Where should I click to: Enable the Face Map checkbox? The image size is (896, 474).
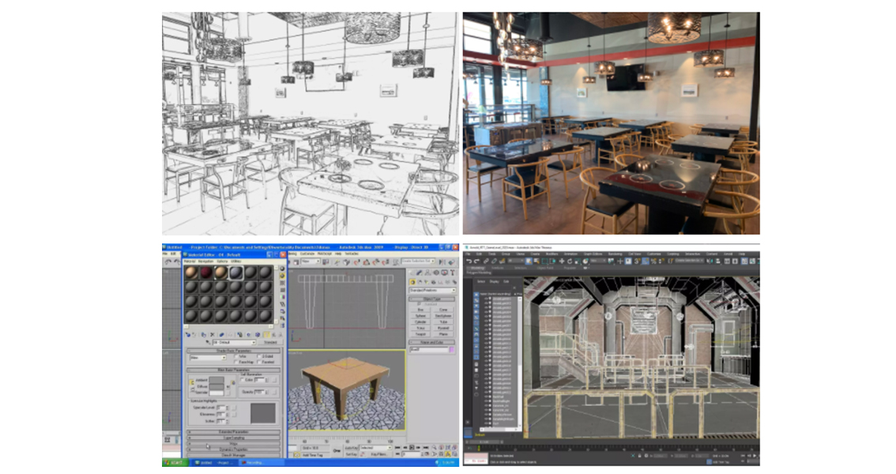(x=237, y=362)
